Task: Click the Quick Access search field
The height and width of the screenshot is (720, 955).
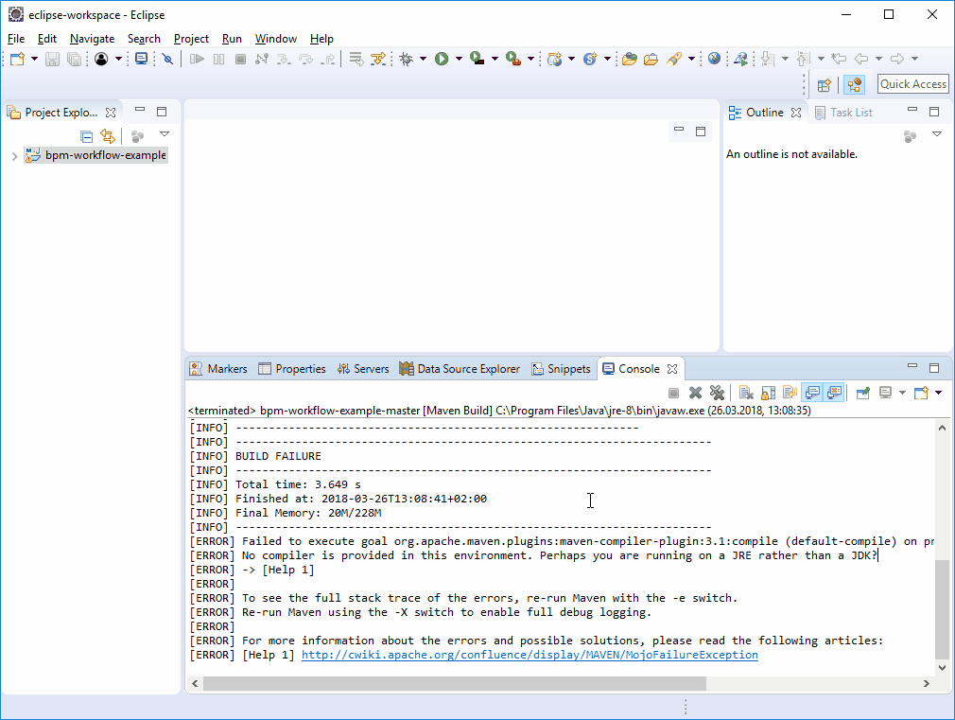Action: (x=913, y=84)
